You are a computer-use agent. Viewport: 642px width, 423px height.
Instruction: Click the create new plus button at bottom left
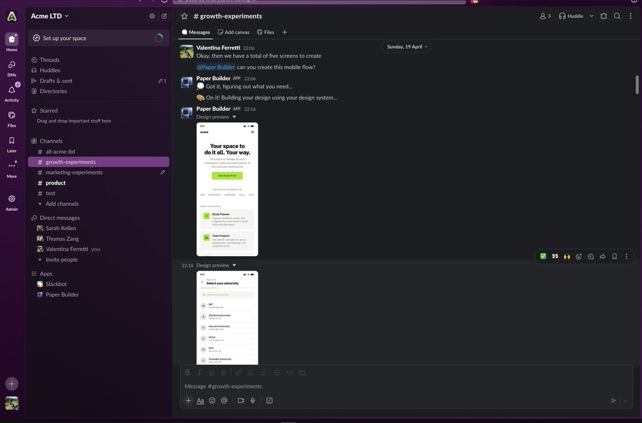point(12,384)
